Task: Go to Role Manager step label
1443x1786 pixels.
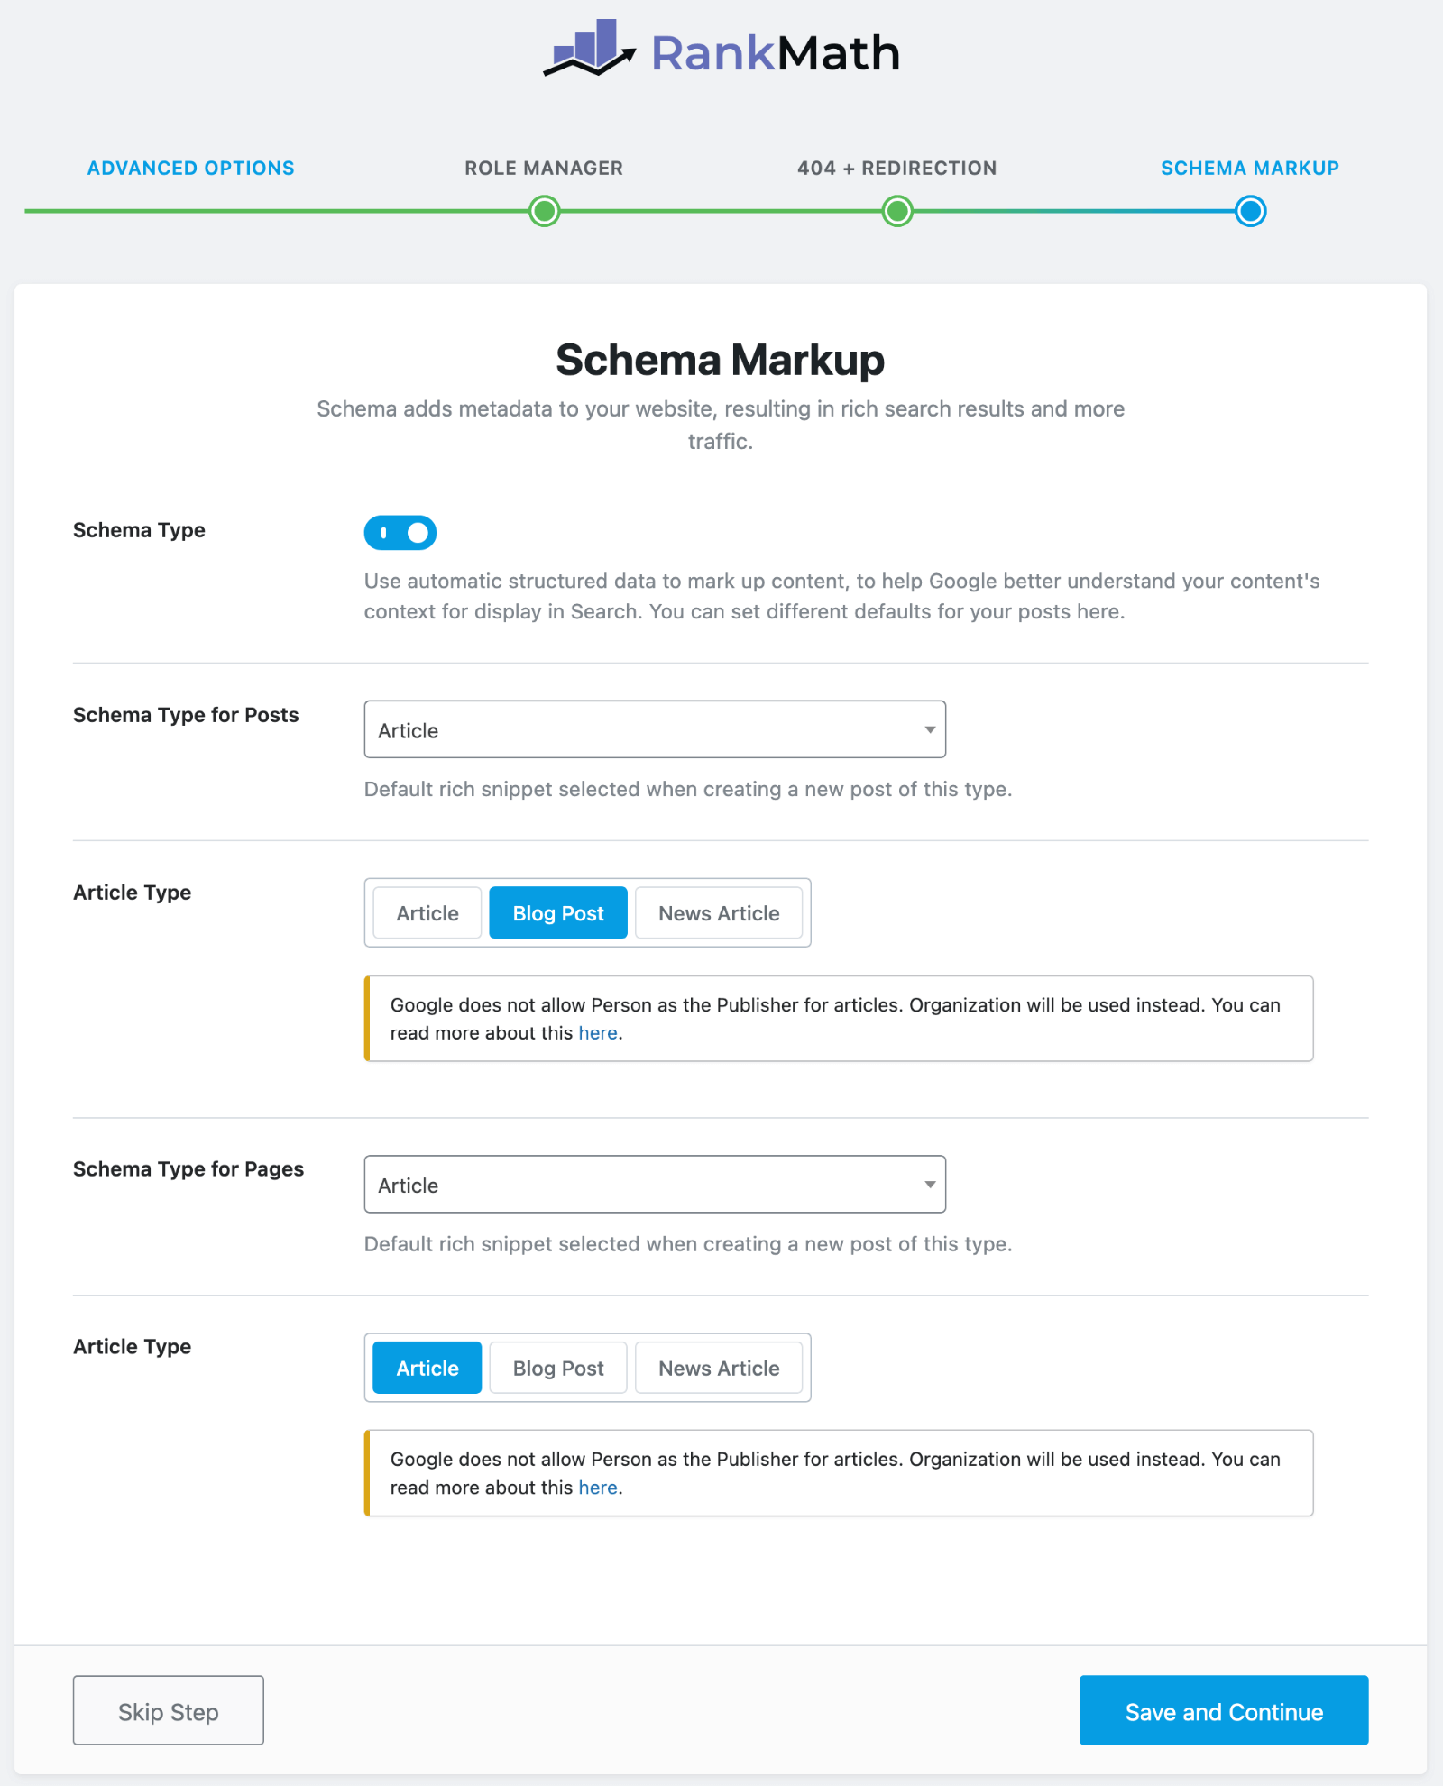Action: (x=544, y=168)
